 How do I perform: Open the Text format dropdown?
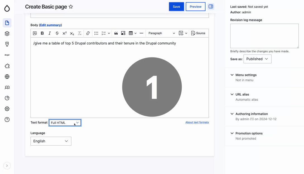click(65, 123)
